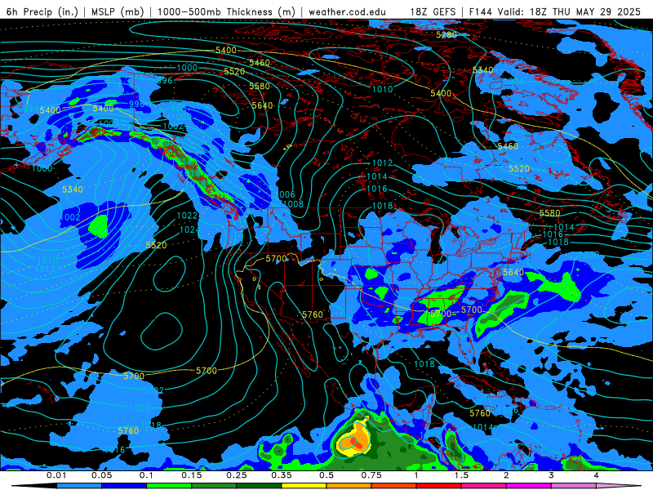This screenshot has height=490, width=653.
Task: Click the '1024' pressure contour label
Action: tap(189, 229)
